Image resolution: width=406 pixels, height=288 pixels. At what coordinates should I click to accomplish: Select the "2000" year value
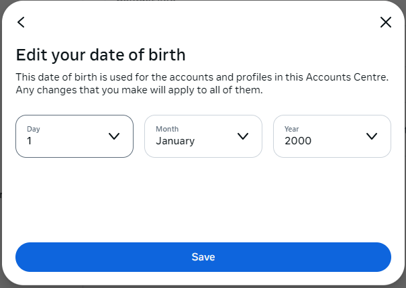click(x=298, y=141)
